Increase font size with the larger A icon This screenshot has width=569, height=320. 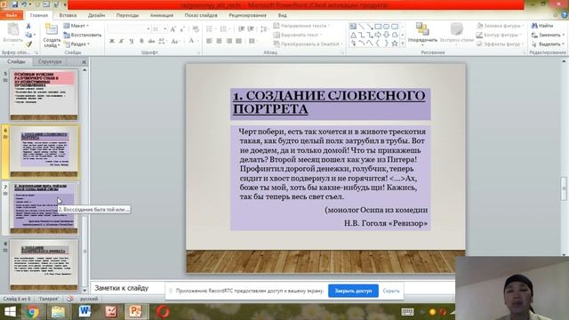pyautogui.click(x=173, y=29)
